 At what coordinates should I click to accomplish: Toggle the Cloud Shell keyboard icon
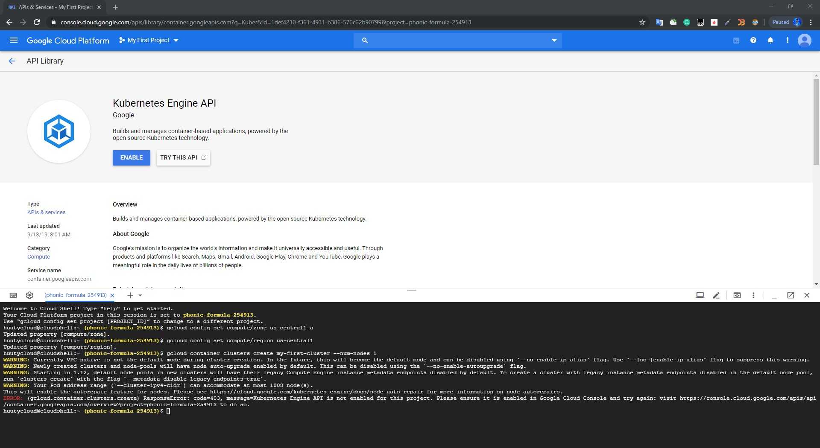coord(13,295)
